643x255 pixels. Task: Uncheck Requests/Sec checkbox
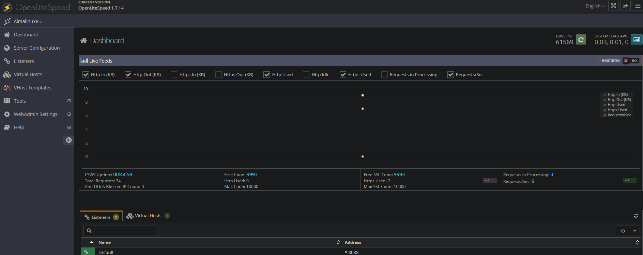[x=451, y=75]
